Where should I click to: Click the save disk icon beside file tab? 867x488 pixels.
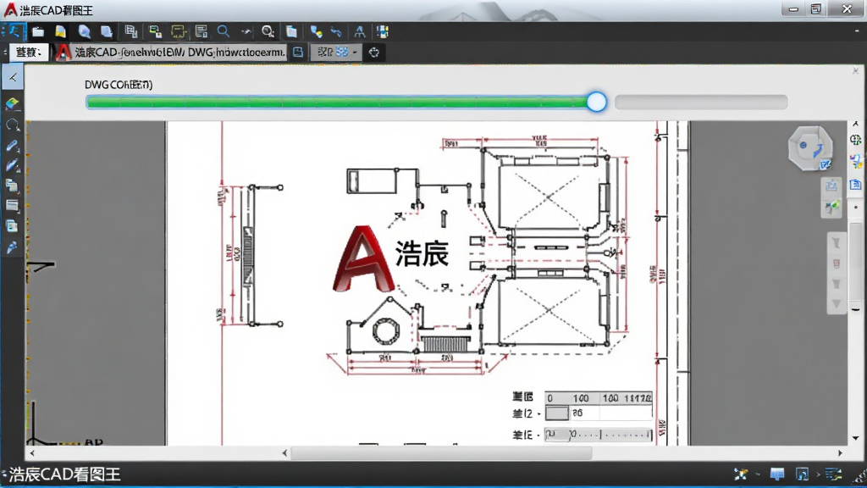(x=298, y=52)
